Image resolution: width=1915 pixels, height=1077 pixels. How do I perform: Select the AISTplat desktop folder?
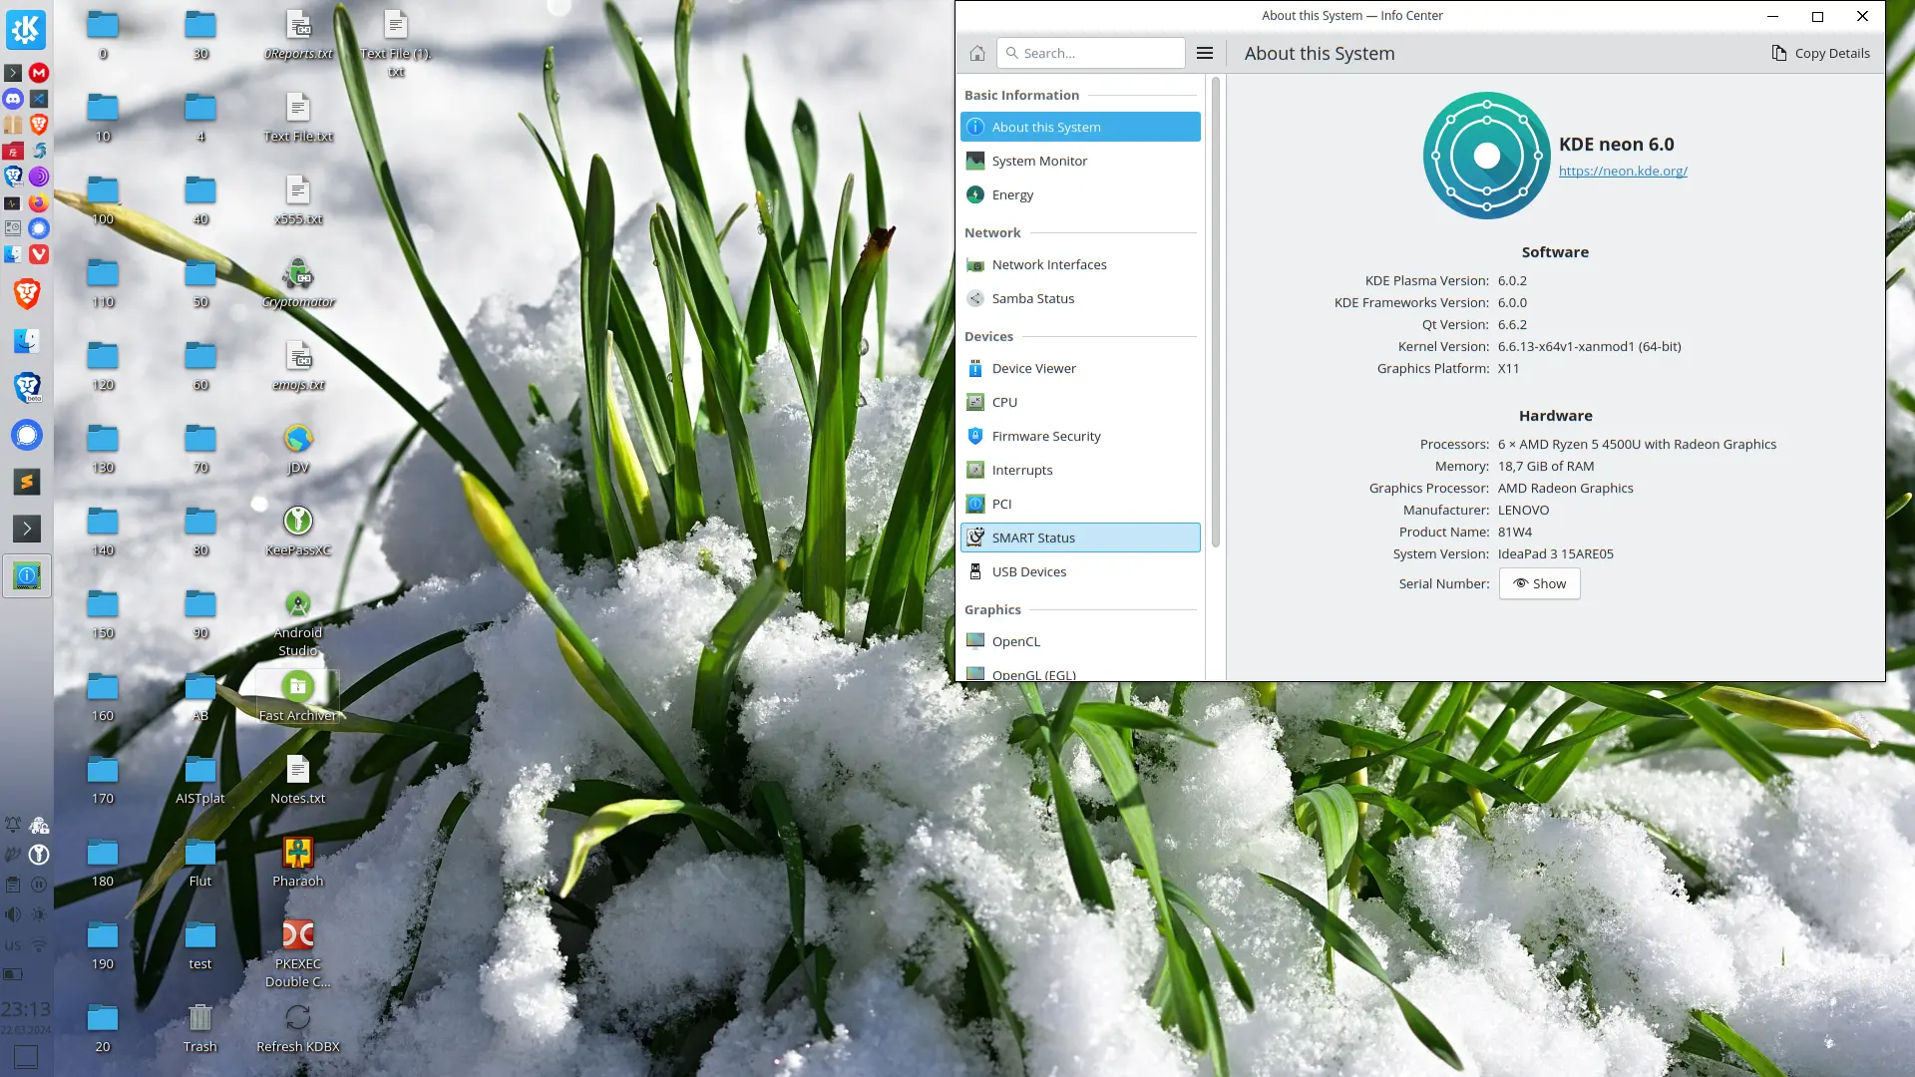click(x=200, y=779)
